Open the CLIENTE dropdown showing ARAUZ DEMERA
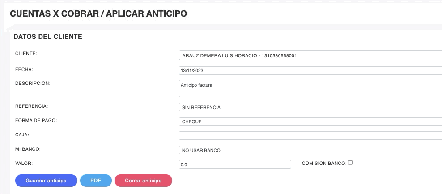The height and width of the screenshot is (194, 442). click(x=310, y=55)
